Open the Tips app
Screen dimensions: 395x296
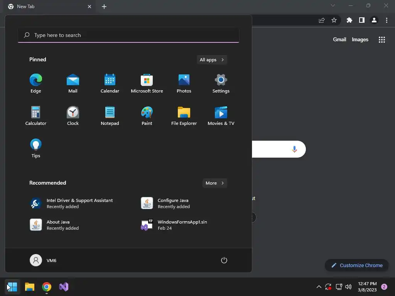point(36,148)
